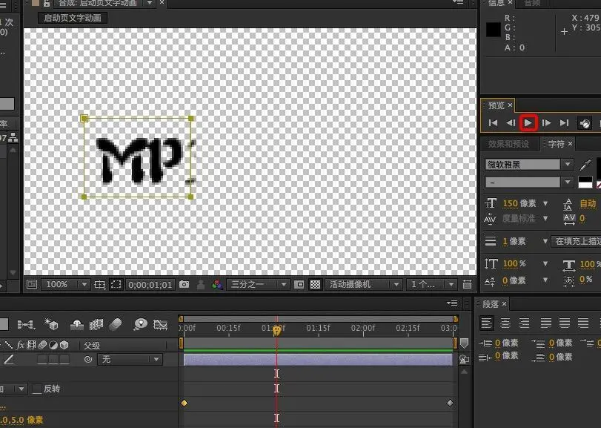Open the stroke option dropdown 在填充上描边
The width and height of the screenshot is (601, 428).
(575, 241)
